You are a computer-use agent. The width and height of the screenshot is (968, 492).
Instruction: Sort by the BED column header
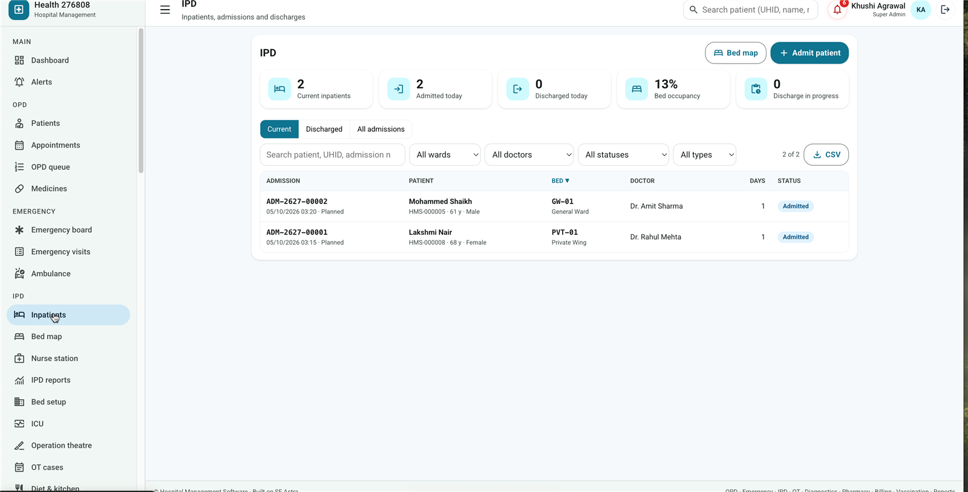click(560, 181)
